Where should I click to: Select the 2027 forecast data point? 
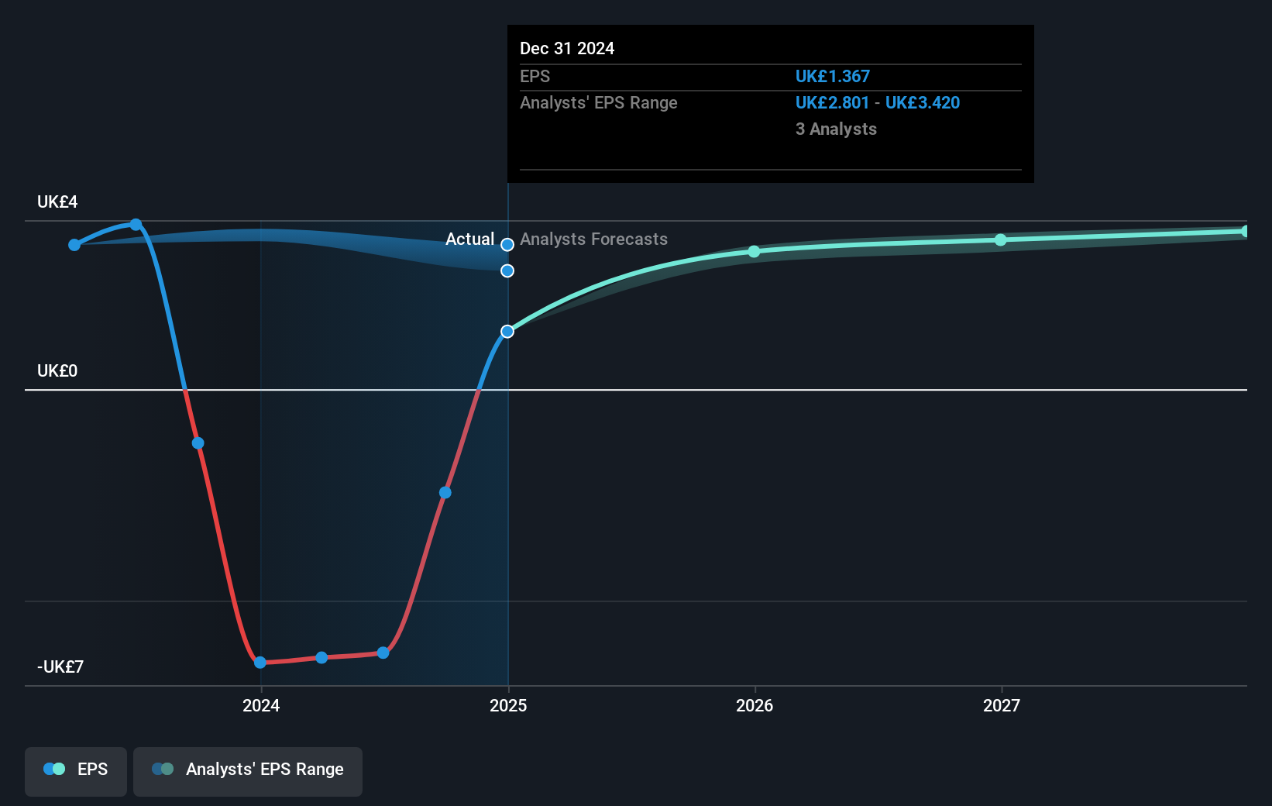click(x=1002, y=240)
